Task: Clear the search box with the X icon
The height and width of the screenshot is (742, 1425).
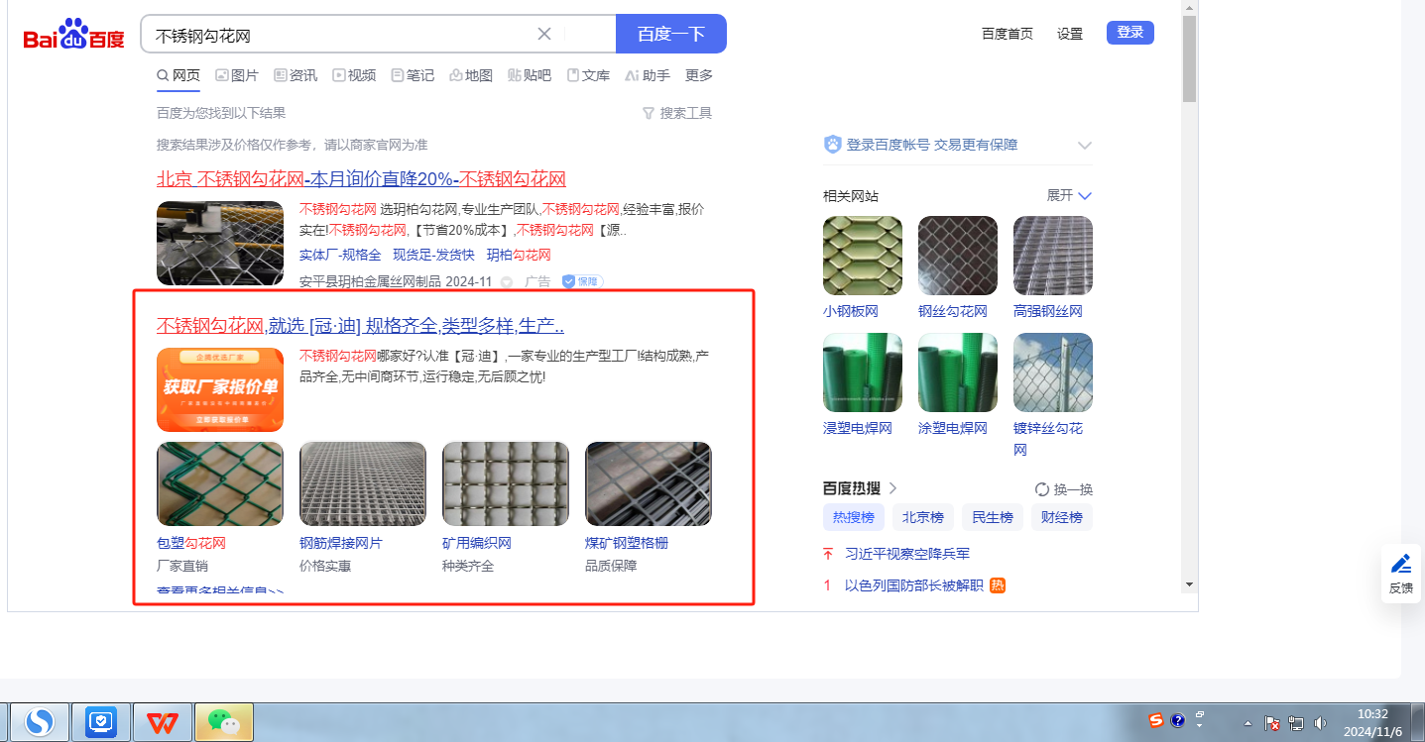Action: tap(544, 34)
